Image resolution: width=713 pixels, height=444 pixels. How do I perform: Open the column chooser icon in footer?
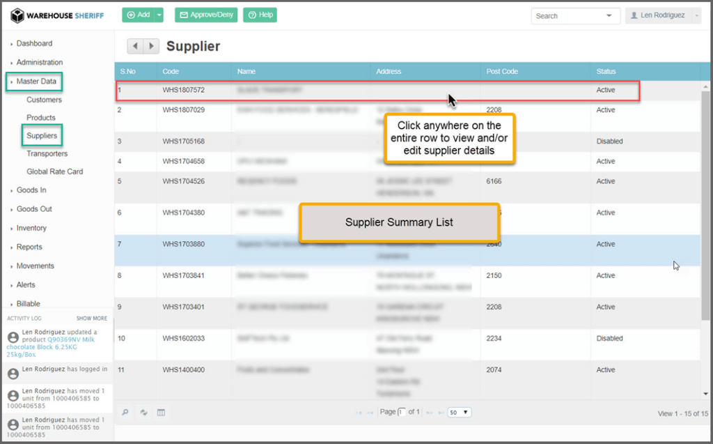[x=161, y=413]
